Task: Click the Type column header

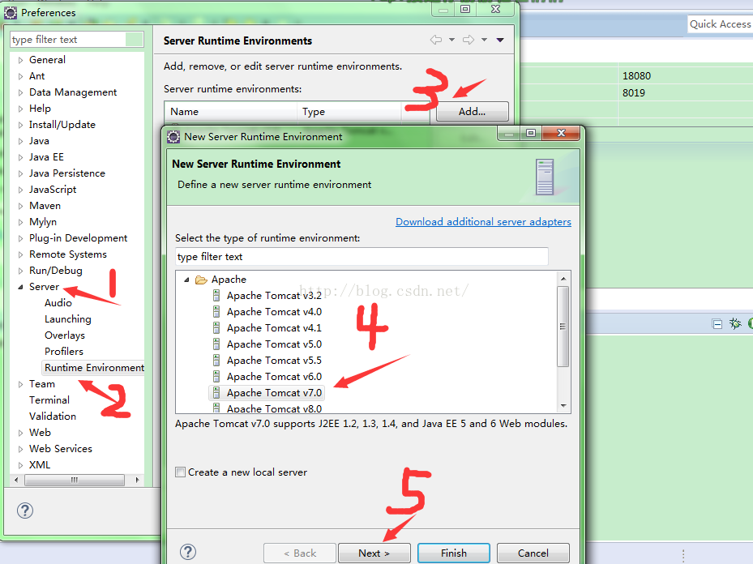Action: coord(349,112)
